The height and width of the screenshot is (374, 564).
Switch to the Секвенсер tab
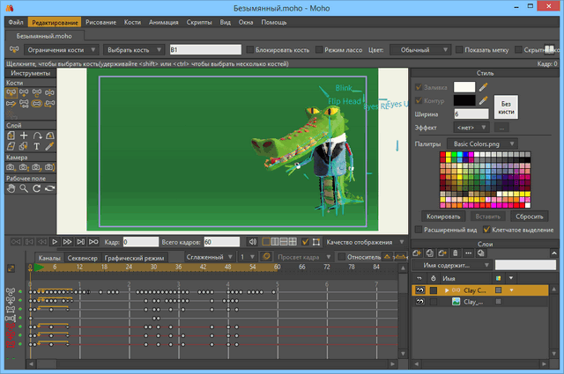[82, 257]
